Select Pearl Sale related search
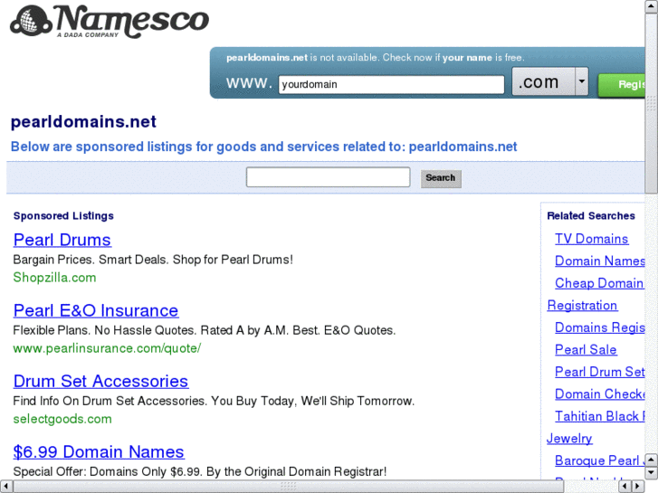This screenshot has height=493, width=658. tap(586, 350)
